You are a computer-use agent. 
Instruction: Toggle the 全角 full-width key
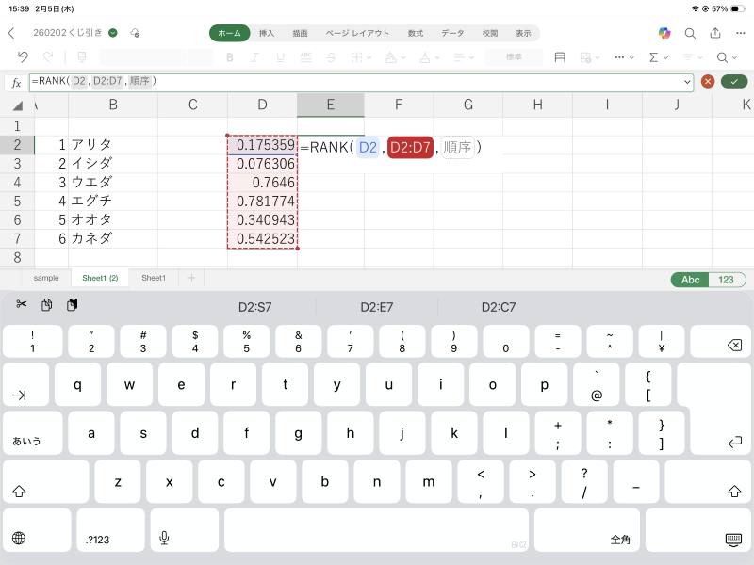coord(620,540)
